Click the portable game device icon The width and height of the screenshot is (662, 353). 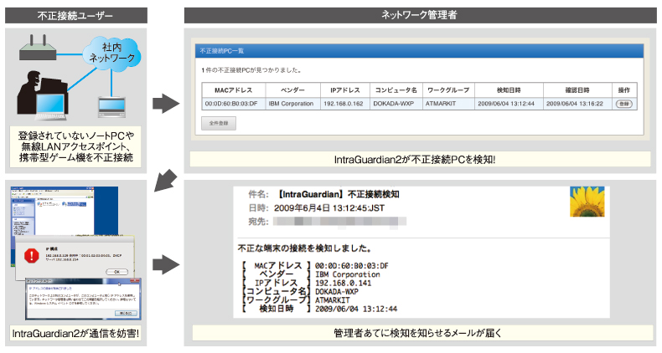(x=111, y=107)
